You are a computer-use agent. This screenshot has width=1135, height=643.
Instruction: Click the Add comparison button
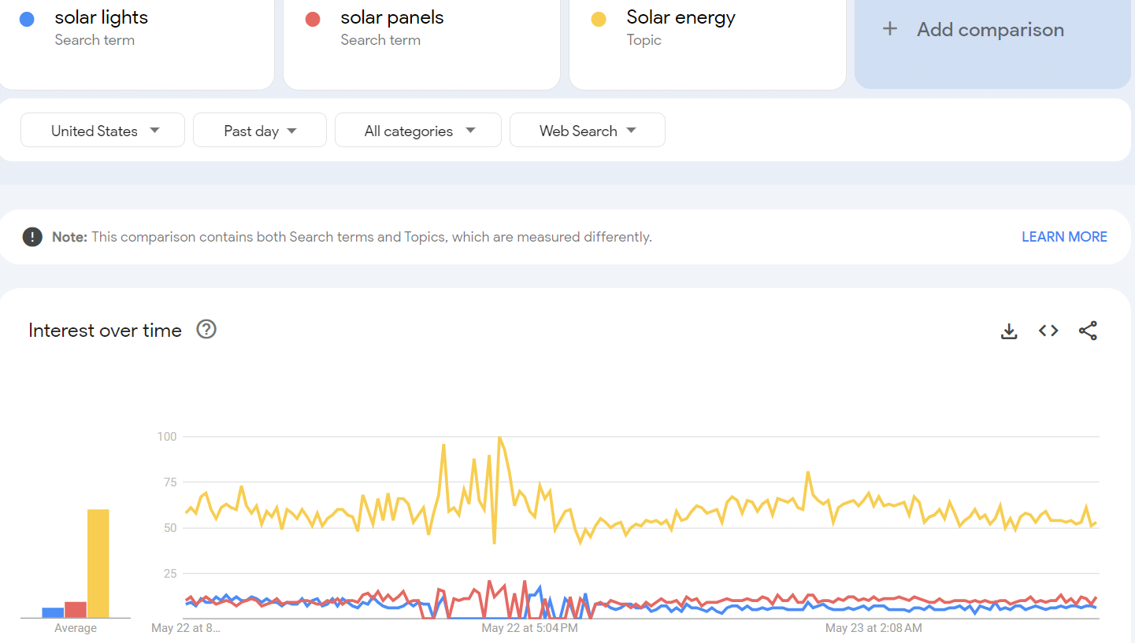[x=990, y=29]
